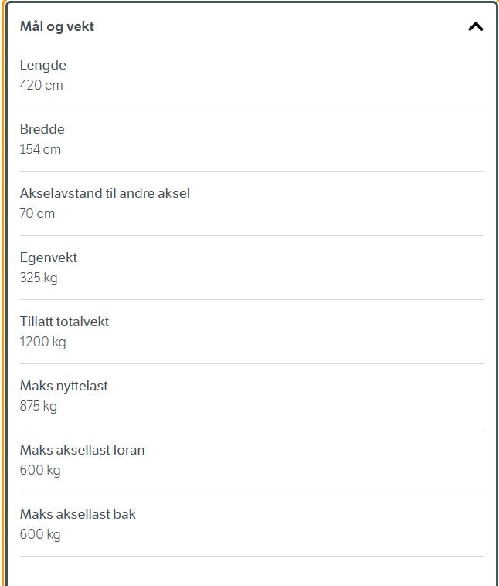Click the 875 kg value
The width and height of the screenshot is (499, 586).
pyautogui.click(x=39, y=406)
